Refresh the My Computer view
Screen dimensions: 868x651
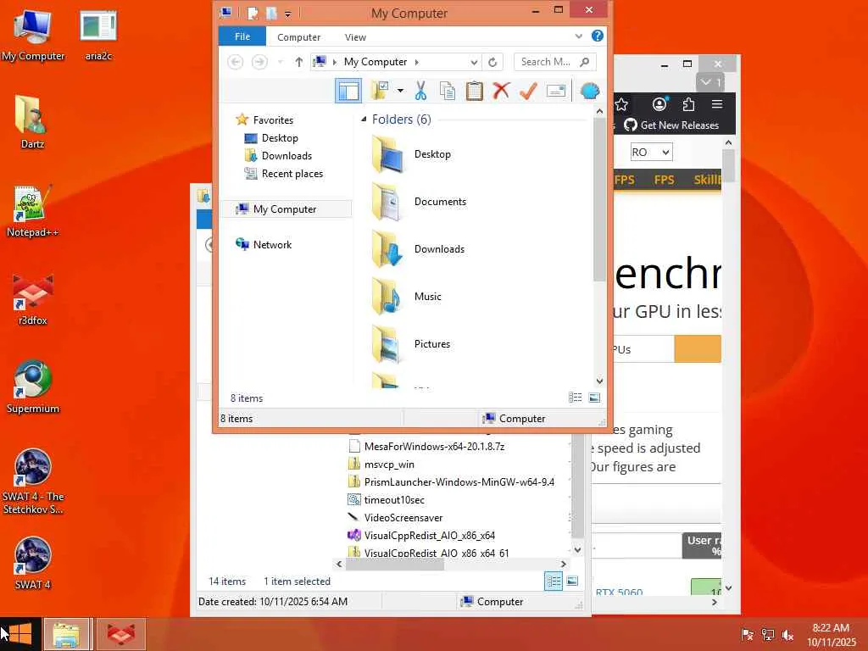coord(492,62)
